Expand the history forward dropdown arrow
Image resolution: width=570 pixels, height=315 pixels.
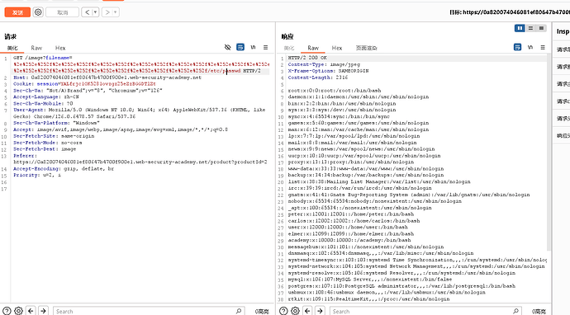pos(115,12)
